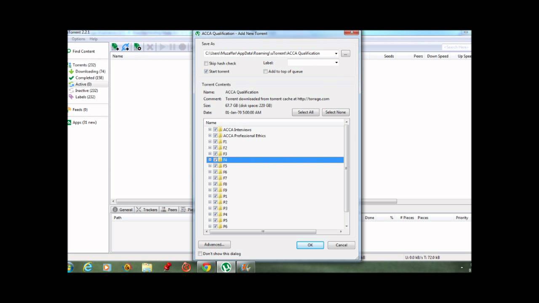Click the Down Speed column header
539x303 pixels.
click(438, 56)
